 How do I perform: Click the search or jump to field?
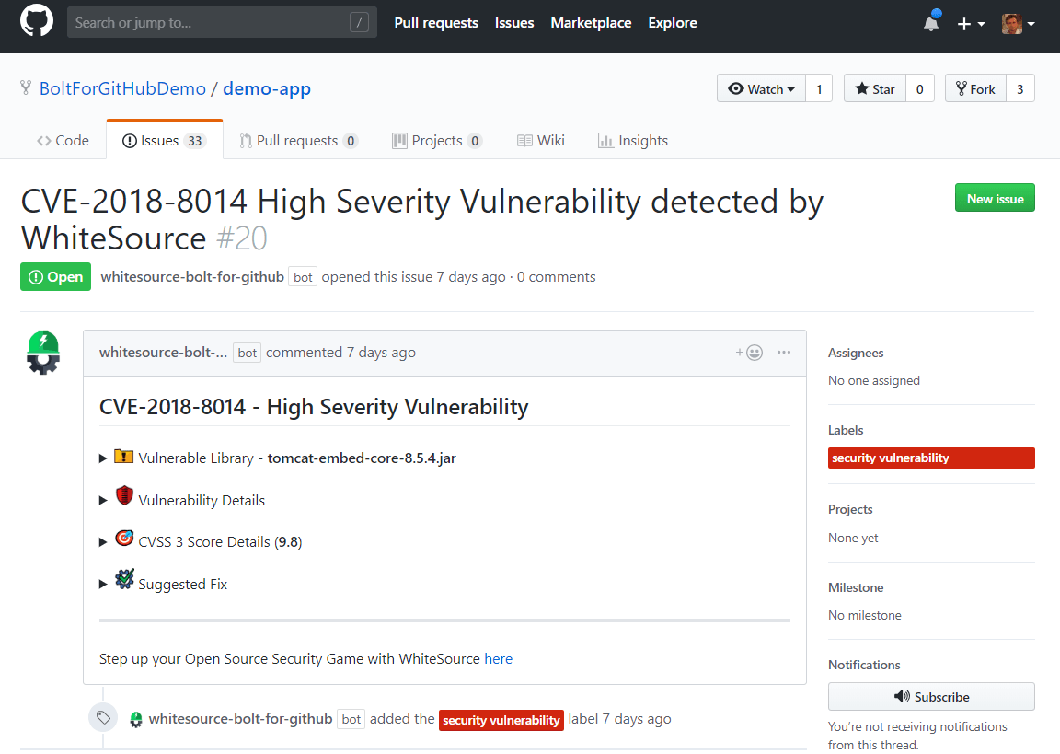tap(221, 21)
